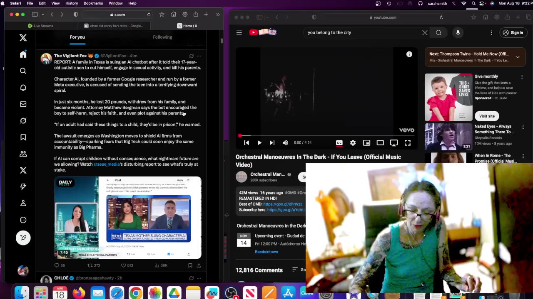Viewport: 533px width, 299px height.
Task: Click the info icon on the video
Action: [x=409, y=54]
